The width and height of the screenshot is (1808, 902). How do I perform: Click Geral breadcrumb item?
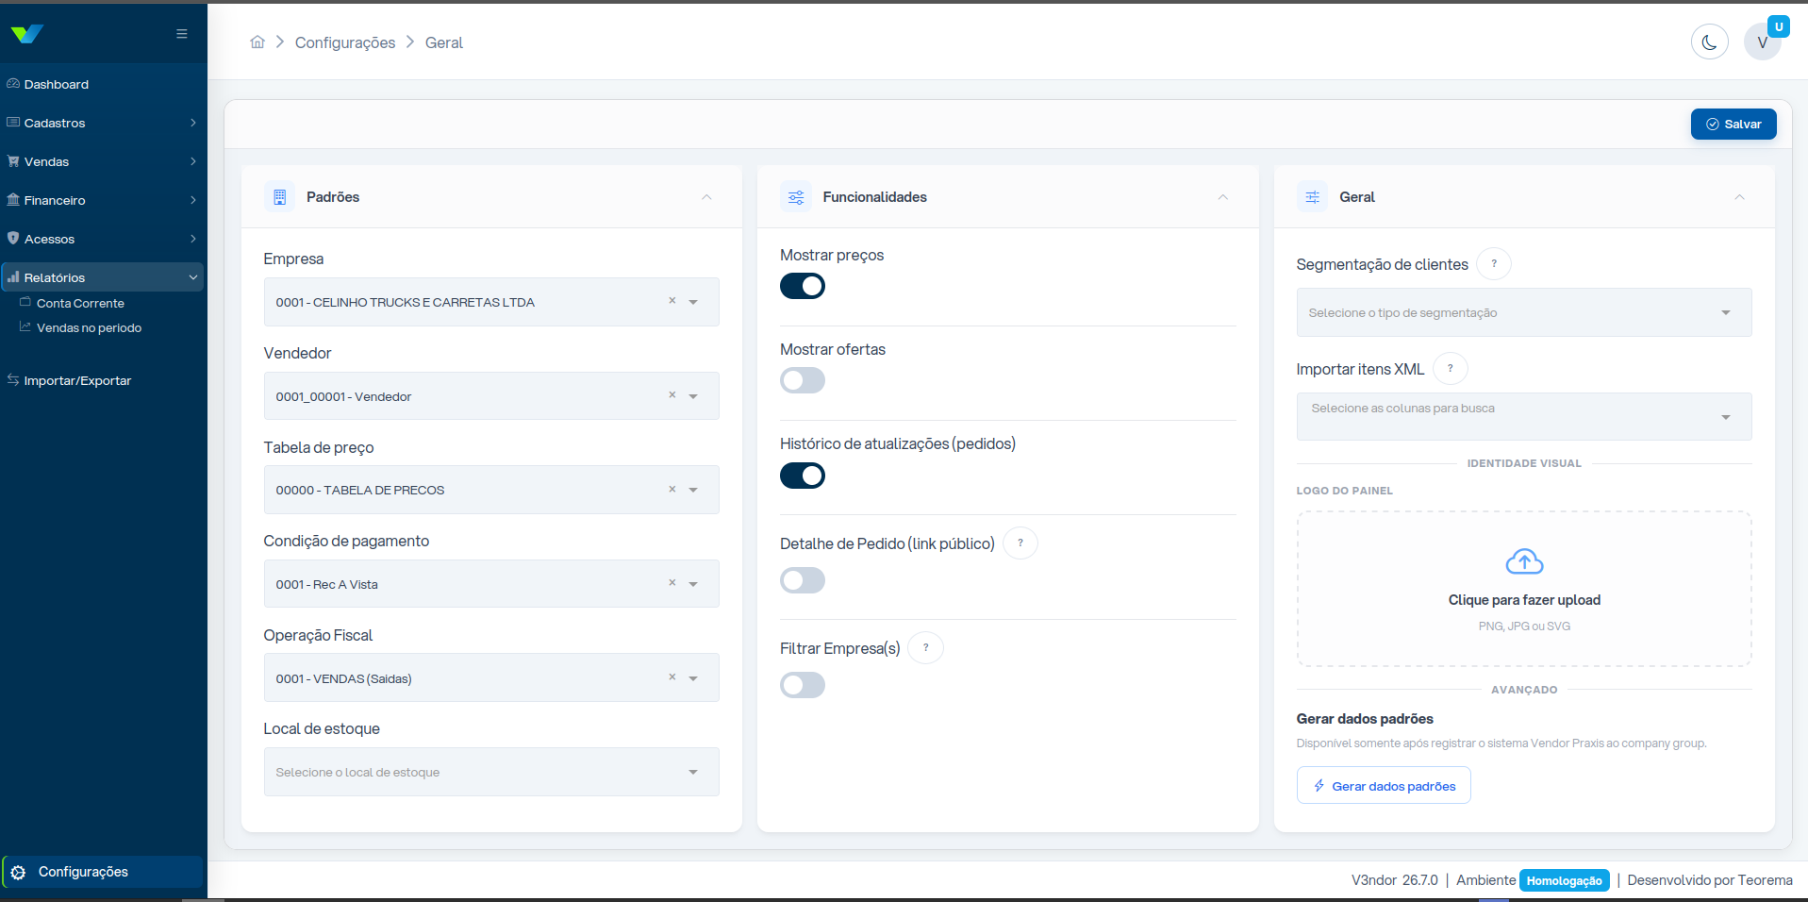click(x=444, y=42)
